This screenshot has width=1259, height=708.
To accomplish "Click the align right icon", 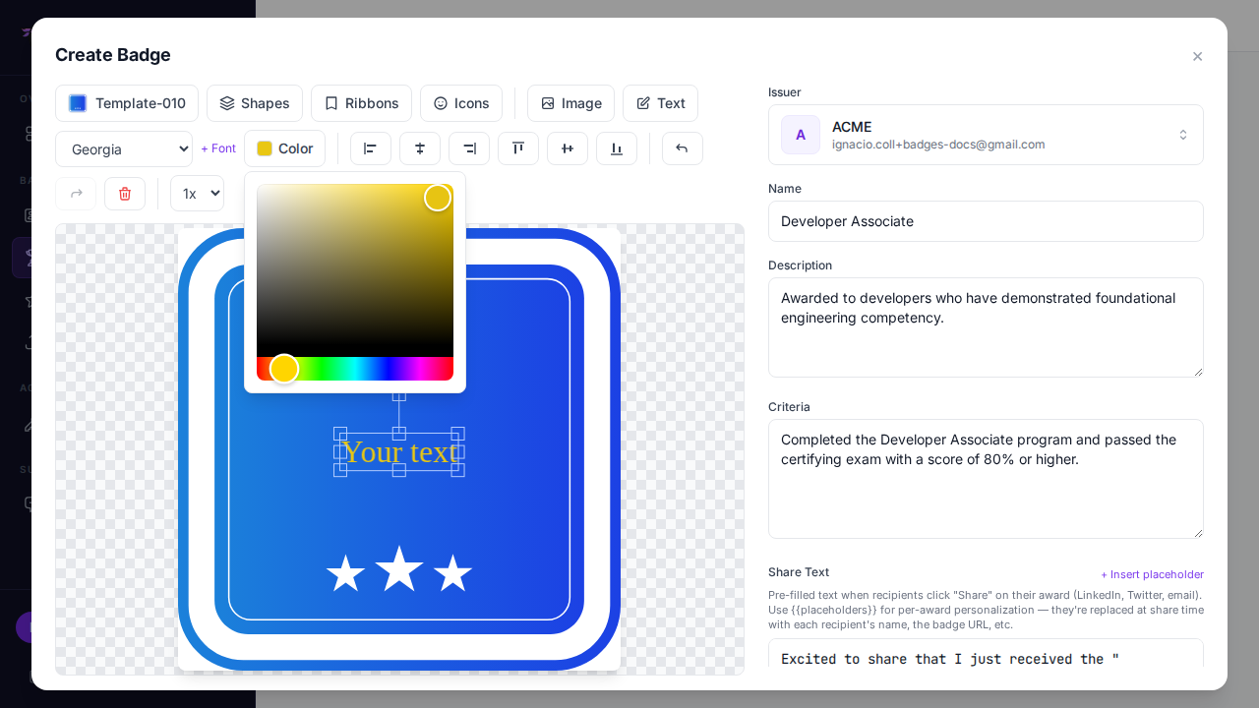I will [x=469, y=148].
